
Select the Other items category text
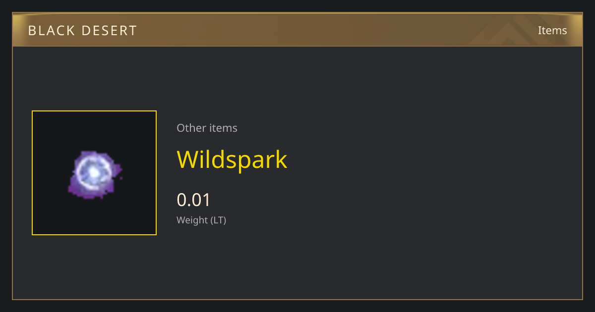coord(207,128)
